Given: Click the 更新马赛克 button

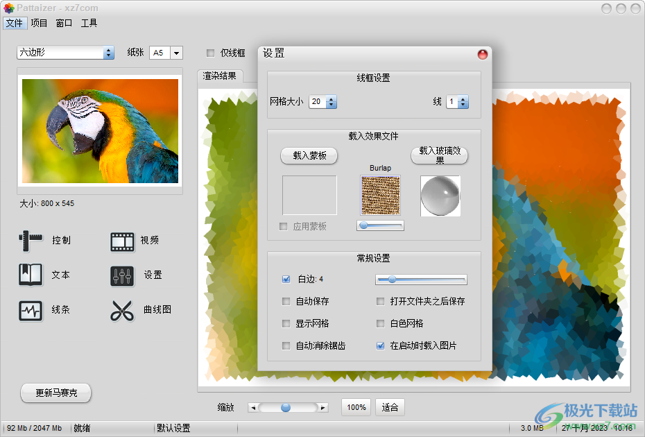Looking at the screenshot, I should tap(56, 393).
